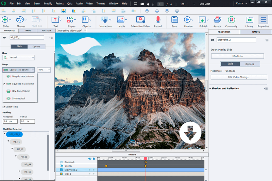Viewport: 272px width, 181px height.
Task: Click the Save disk icon
Action: (174, 20)
